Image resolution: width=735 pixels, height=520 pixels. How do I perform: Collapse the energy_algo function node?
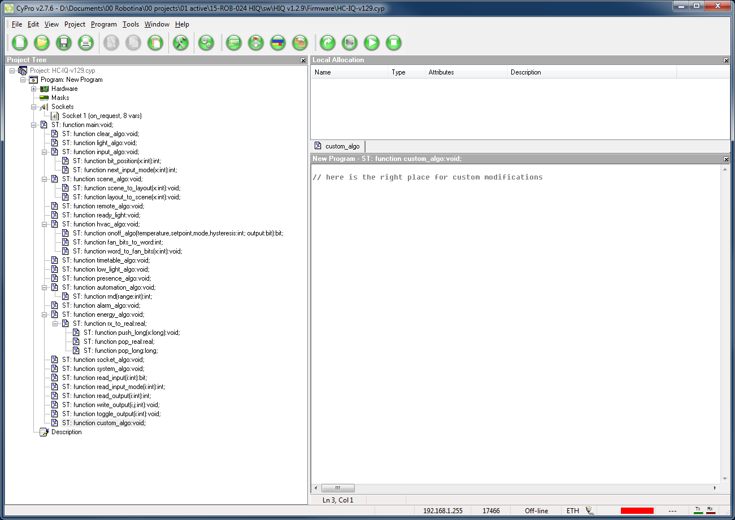pyautogui.click(x=45, y=314)
